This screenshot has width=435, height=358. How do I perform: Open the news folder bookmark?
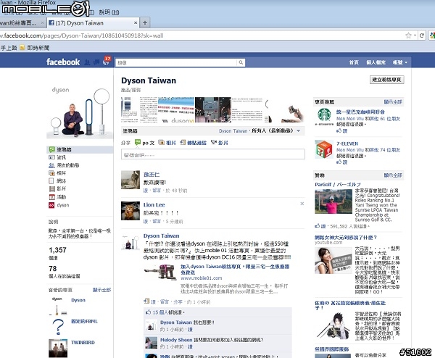coord(34,48)
